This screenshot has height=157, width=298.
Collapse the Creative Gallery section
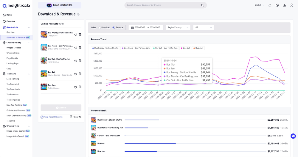tap(29, 43)
